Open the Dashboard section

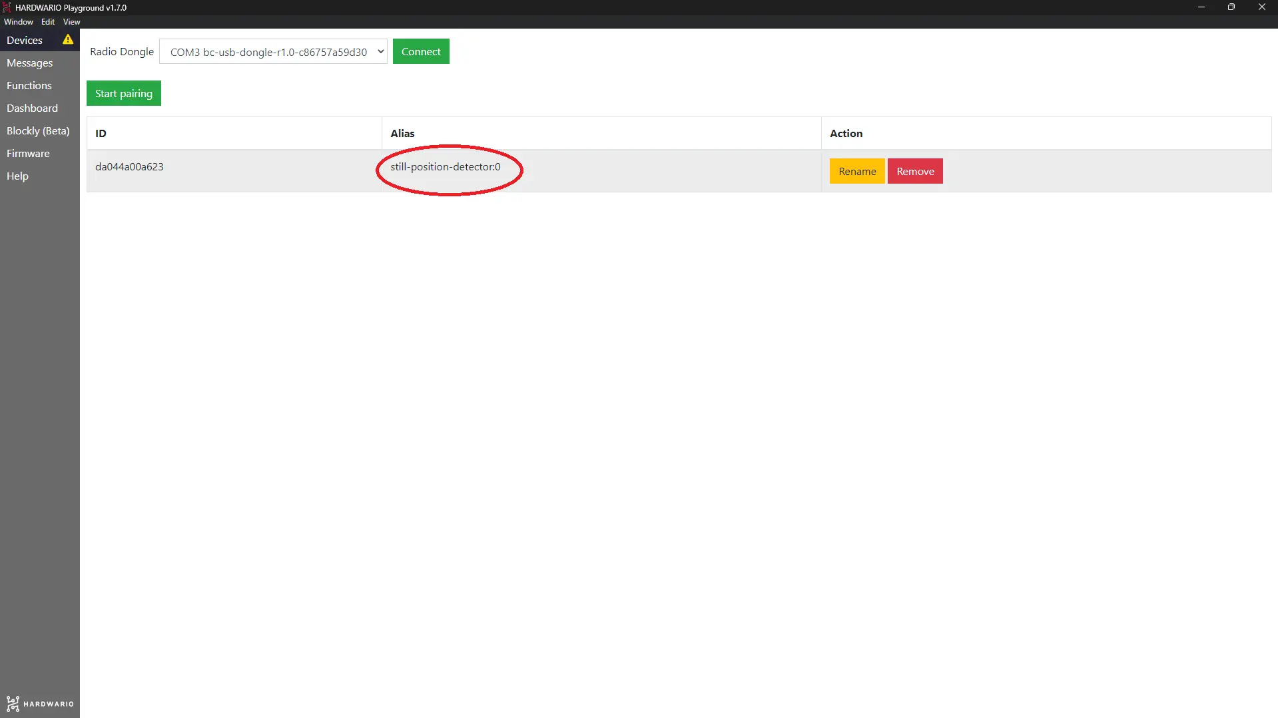click(40, 108)
